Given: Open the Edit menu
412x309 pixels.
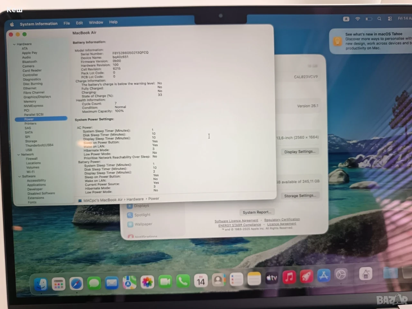Looking at the screenshot, I should click(80, 23).
